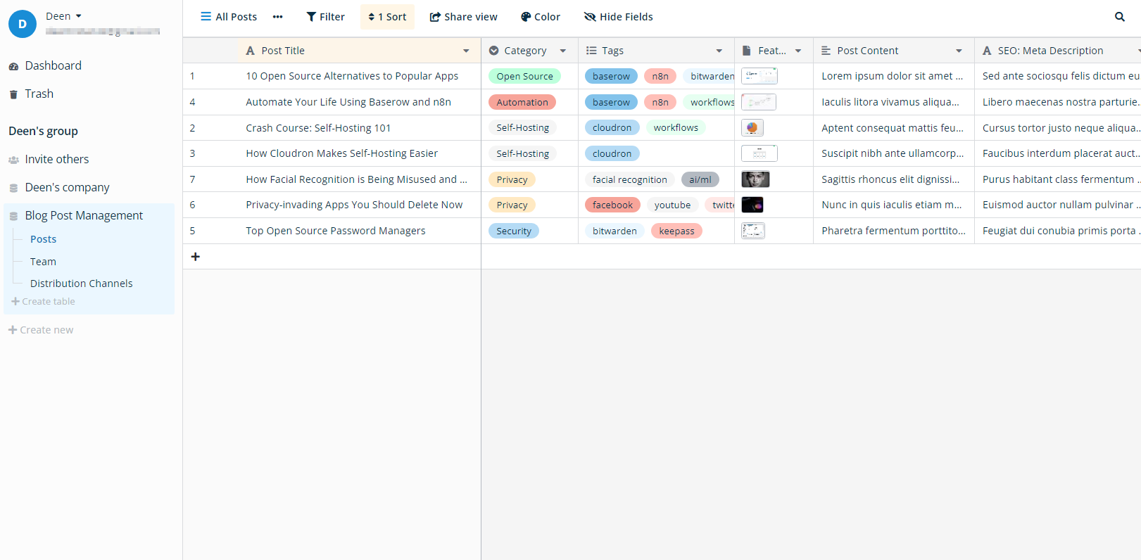
Task: Click the Automation category tag
Action: point(522,102)
